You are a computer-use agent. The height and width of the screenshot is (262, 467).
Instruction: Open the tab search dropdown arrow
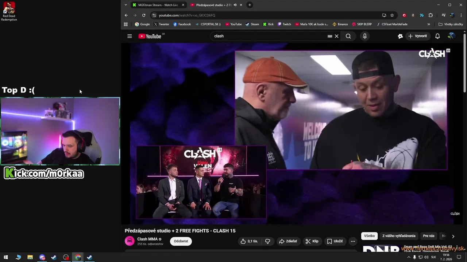(126, 5)
